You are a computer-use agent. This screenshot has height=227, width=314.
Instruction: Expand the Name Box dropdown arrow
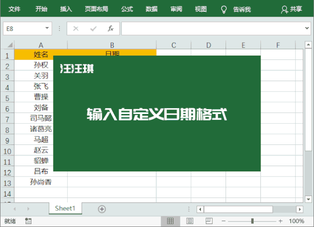tap(47, 28)
